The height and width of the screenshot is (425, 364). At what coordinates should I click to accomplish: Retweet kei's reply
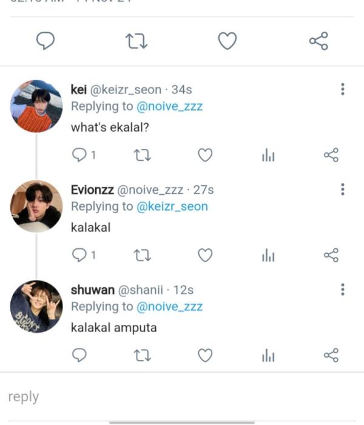tap(141, 155)
